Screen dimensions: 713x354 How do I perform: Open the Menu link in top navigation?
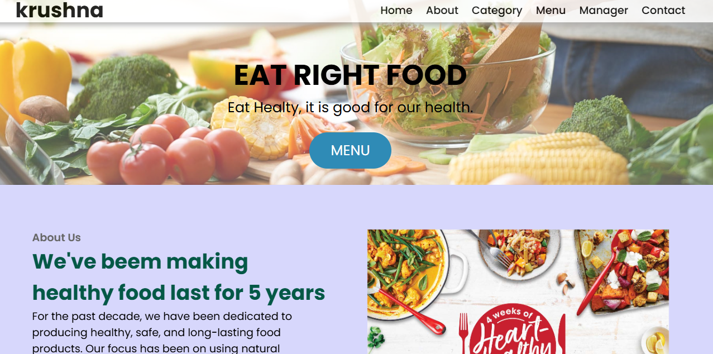(x=551, y=10)
